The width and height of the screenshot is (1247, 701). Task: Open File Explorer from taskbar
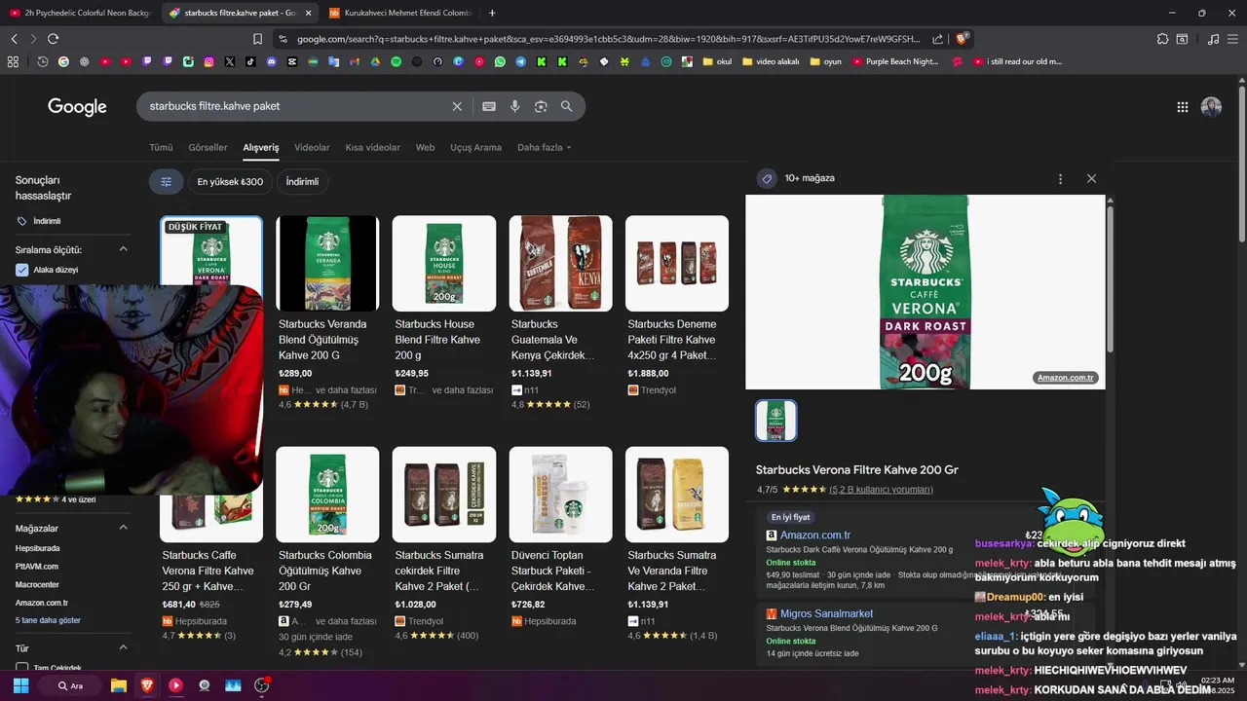point(118,685)
